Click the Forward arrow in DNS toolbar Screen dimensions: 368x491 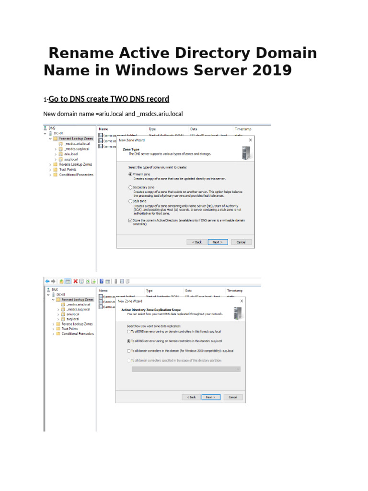(53, 281)
